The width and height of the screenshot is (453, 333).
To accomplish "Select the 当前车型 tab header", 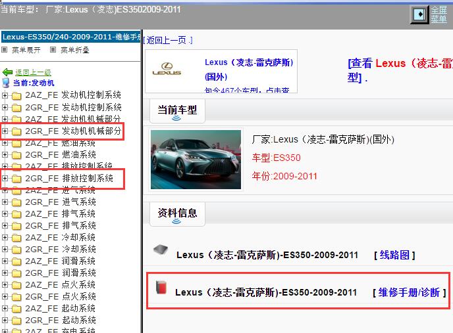I will tap(177, 111).
